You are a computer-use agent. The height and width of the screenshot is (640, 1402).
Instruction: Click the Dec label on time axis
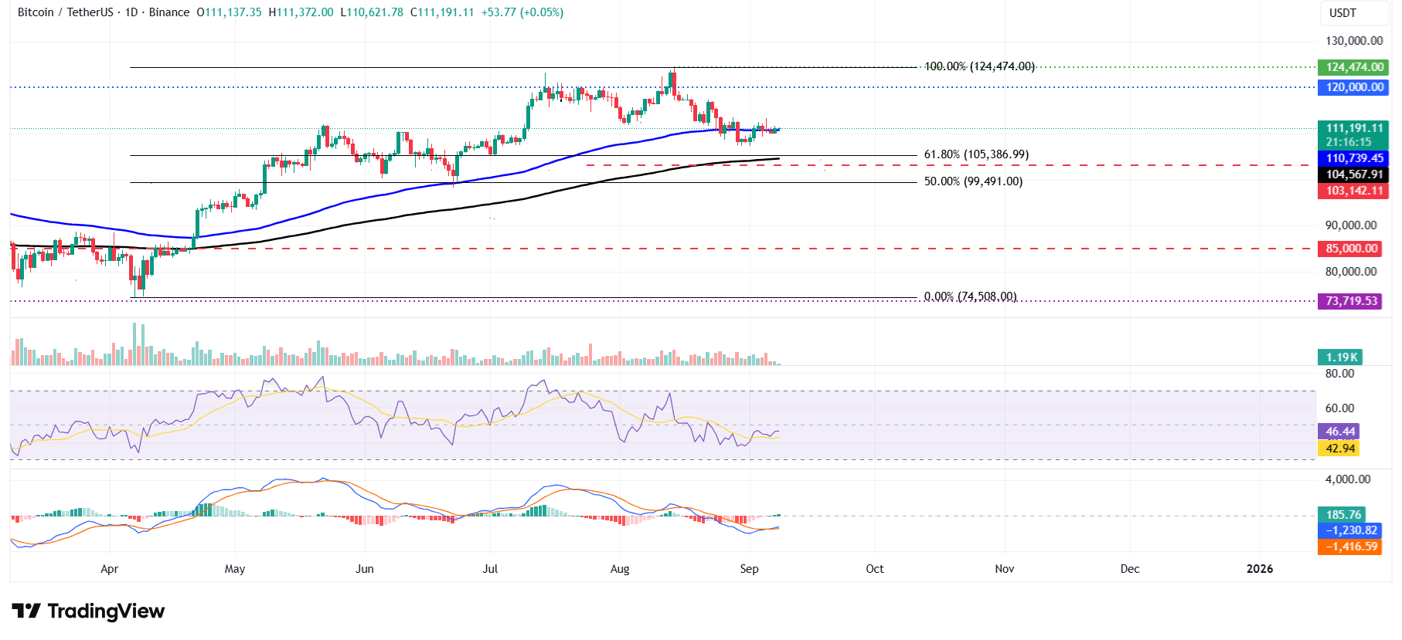pos(1130,569)
